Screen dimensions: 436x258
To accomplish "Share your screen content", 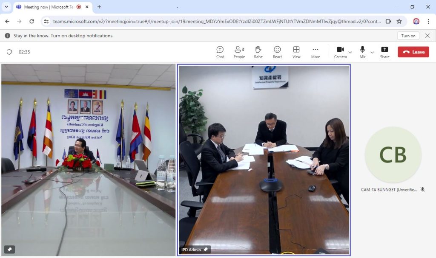I will (384, 52).
